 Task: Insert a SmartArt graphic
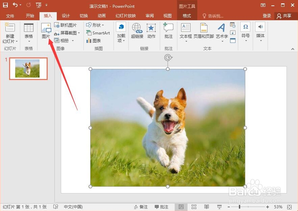coord(98,33)
